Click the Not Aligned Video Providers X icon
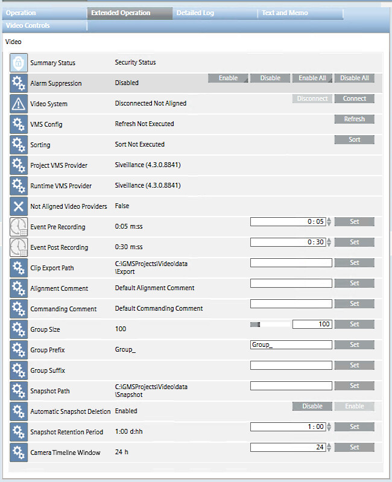The width and height of the screenshot is (392, 482). [19, 206]
